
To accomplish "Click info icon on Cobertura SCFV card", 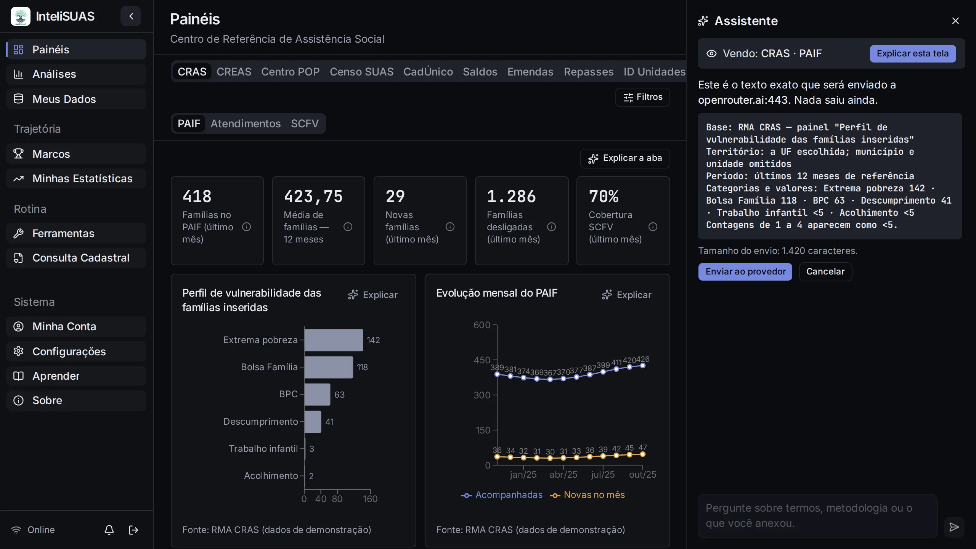I will (x=653, y=227).
